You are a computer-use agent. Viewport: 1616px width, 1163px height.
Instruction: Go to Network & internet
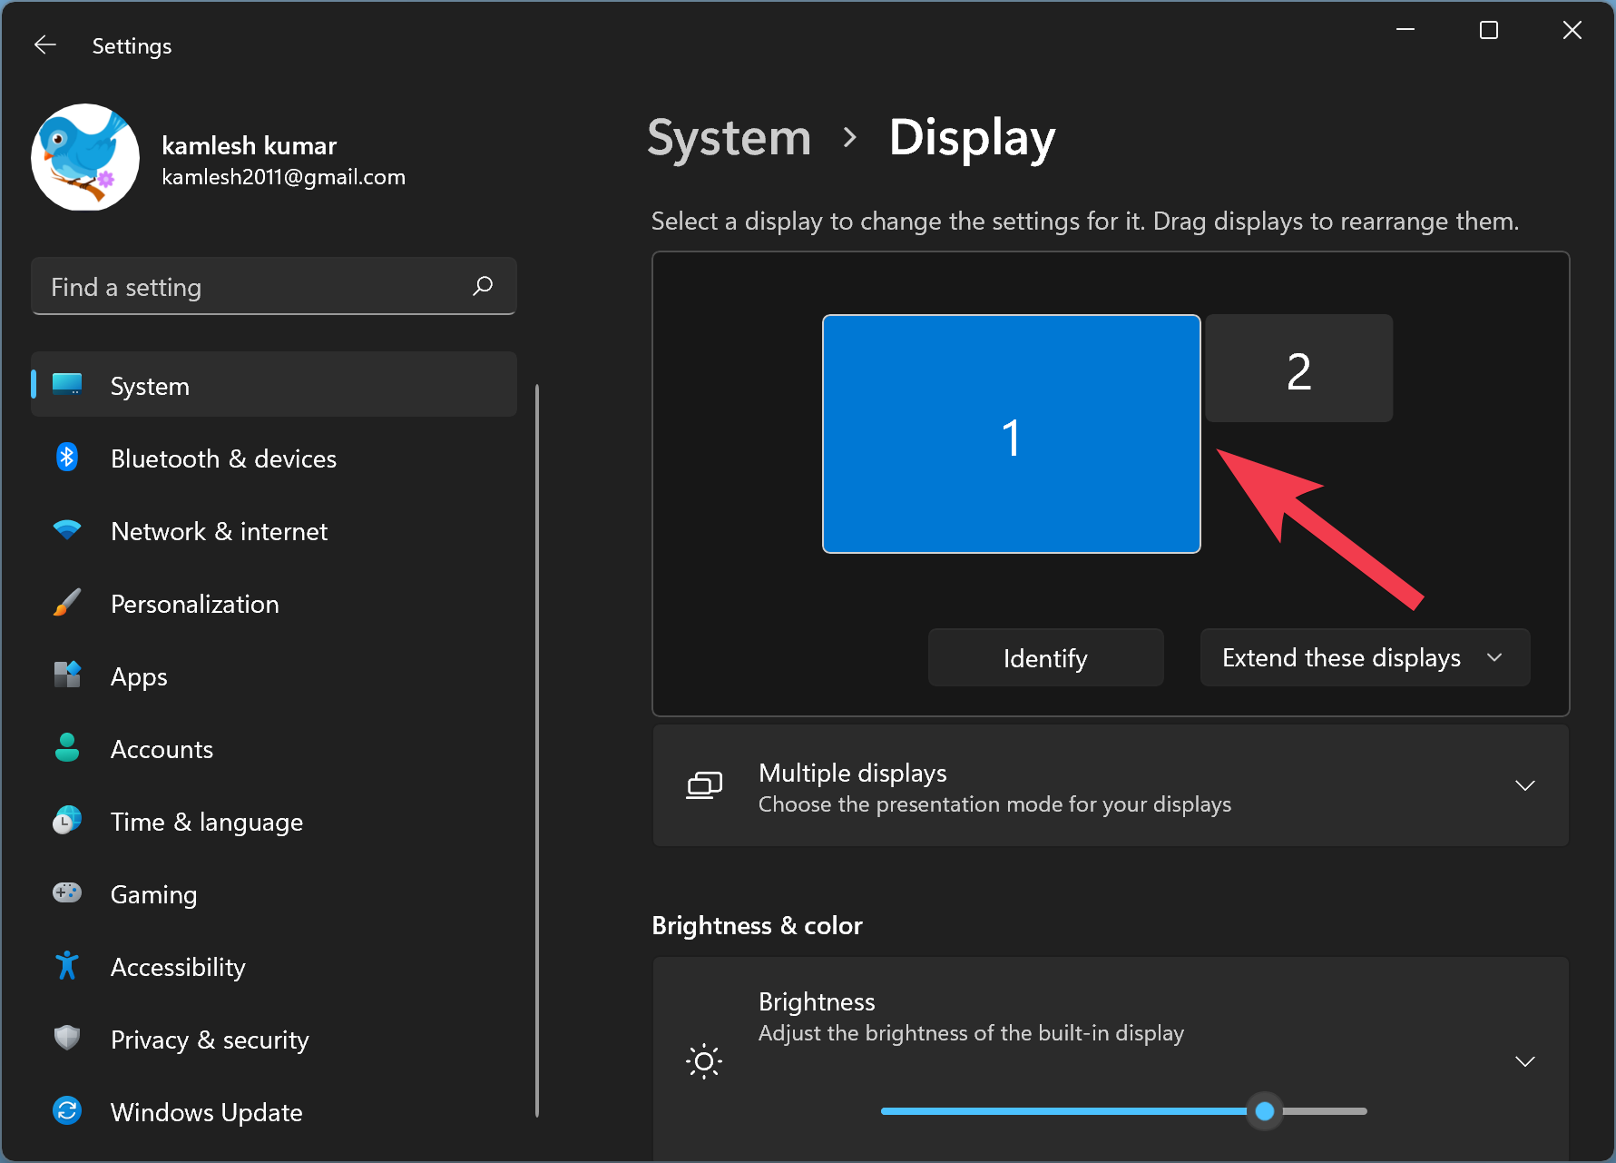pyautogui.click(x=274, y=530)
